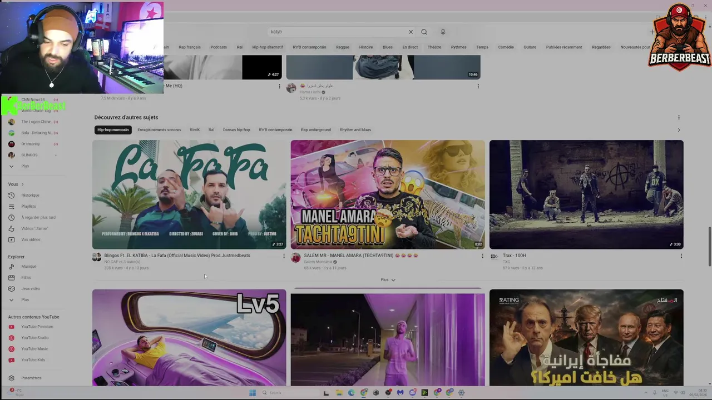Open TXG channel avatar under Trax video

click(494, 256)
